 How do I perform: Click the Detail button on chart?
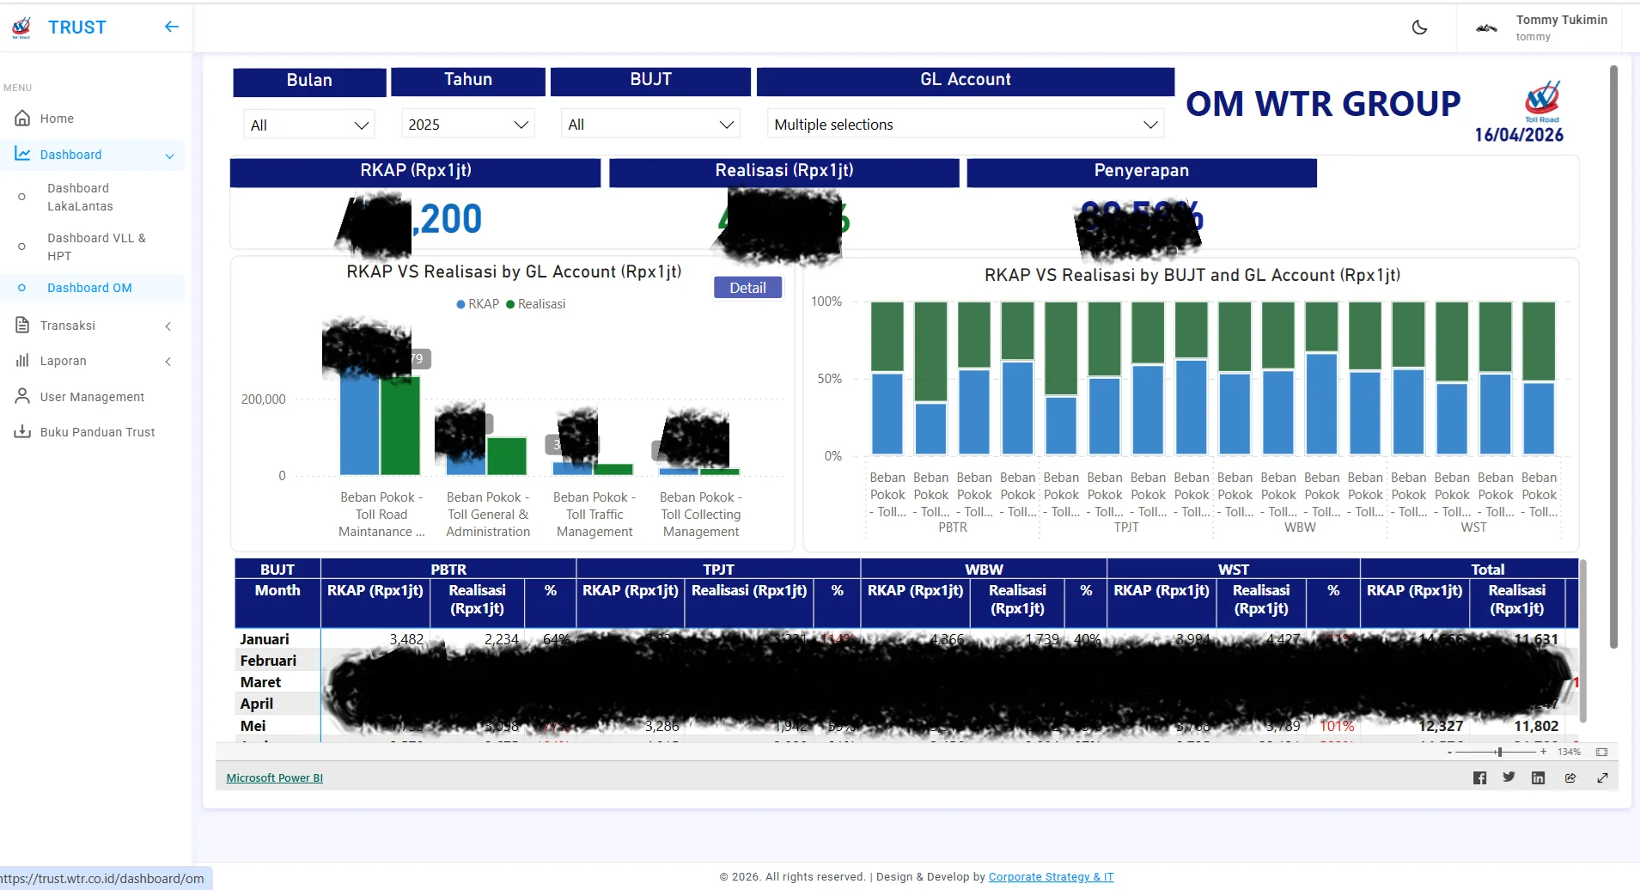coord(747,288)
